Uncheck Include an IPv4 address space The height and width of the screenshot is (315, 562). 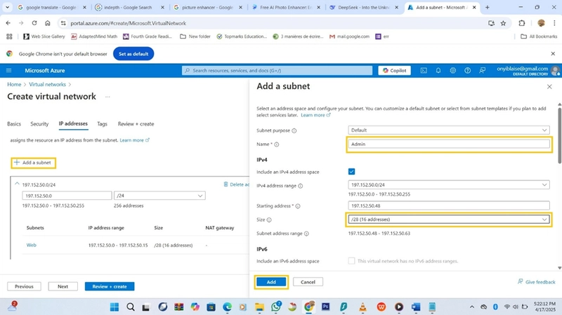click(x=351, y=171)
